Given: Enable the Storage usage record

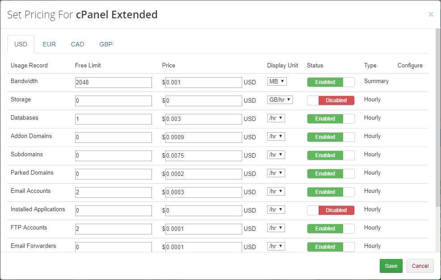Looking at the screenshot, I should (x=331, y=100).
